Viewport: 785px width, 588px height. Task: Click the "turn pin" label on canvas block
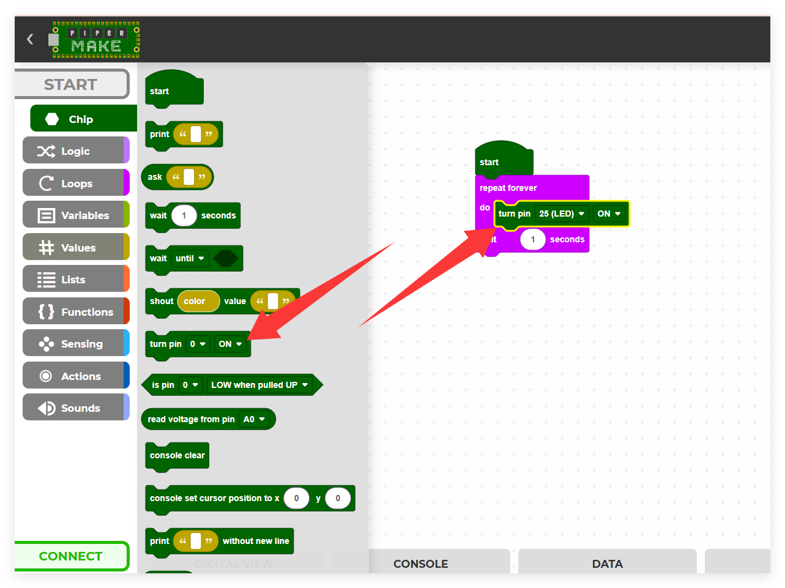point(515,214)
